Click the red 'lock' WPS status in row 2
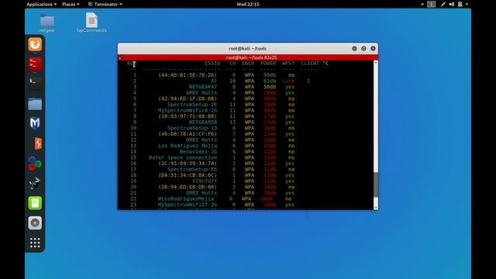Image resolution: width=496 pixels, height=279 pixels. coord(288,81)
